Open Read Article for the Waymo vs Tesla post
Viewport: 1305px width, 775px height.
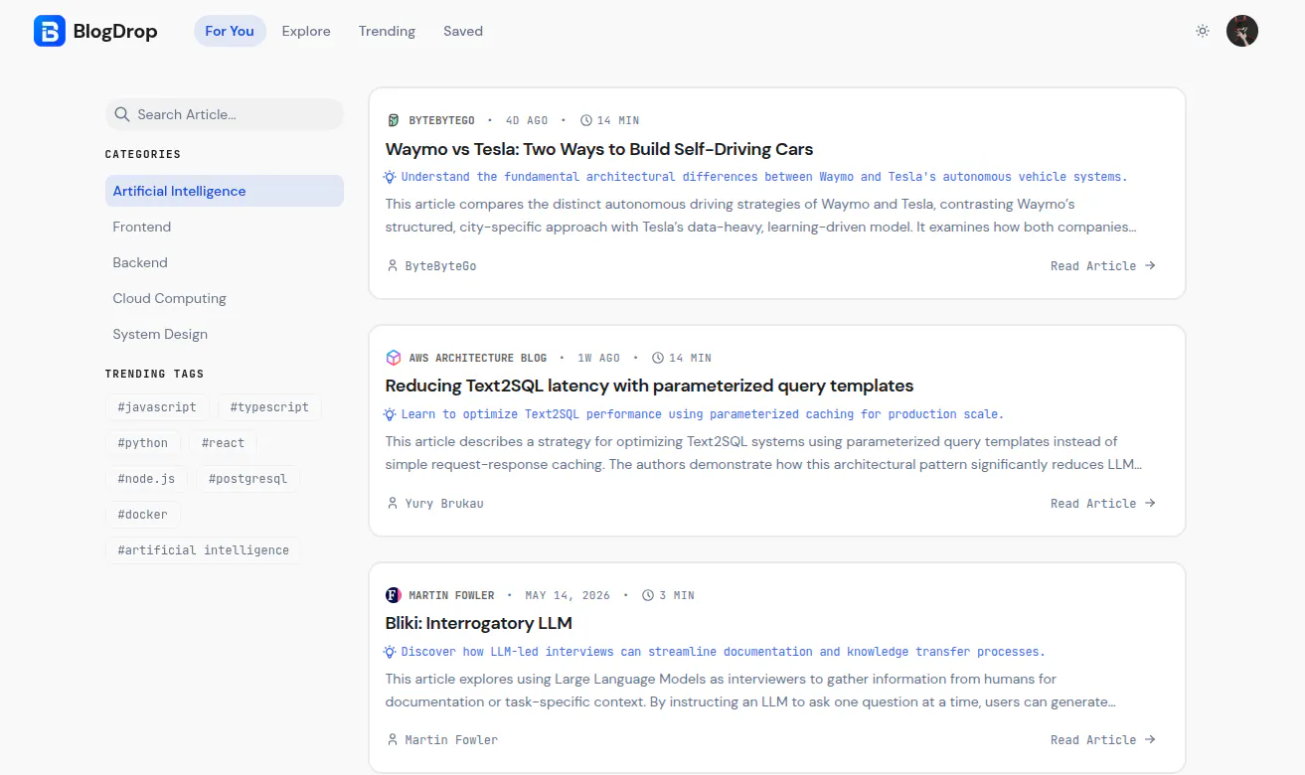pyautogui.click(x=1103, y=266)
